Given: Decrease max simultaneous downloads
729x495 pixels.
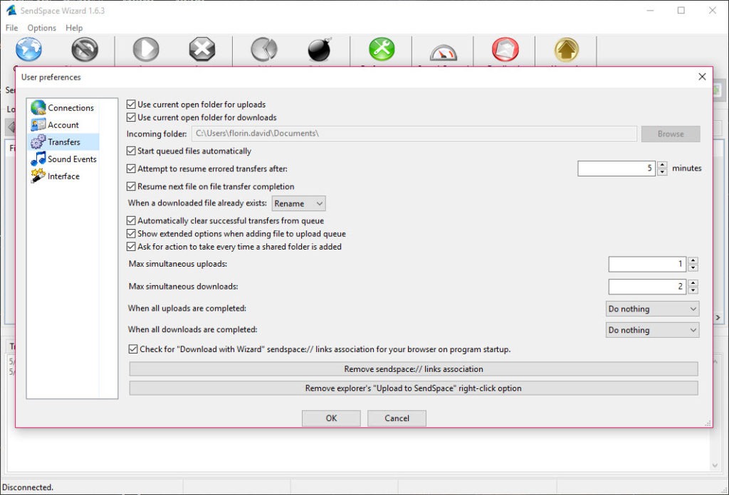Looking at the screenshot, I should (693, 290).
